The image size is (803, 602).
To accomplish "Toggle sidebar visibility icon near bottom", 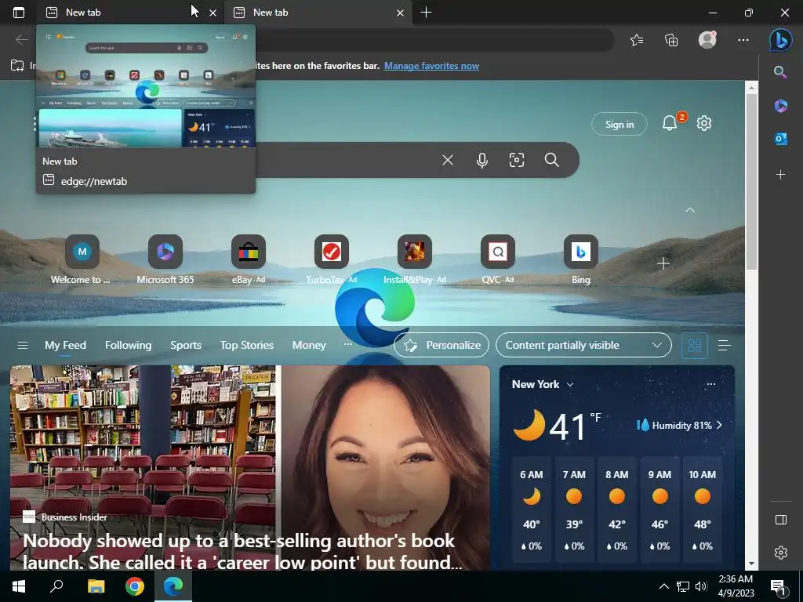I will pyautogui.click(x=780, y=520).
